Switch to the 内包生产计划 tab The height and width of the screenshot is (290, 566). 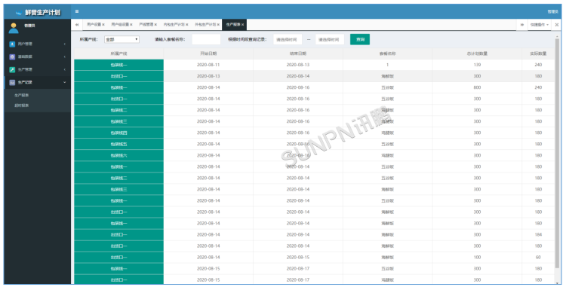pyautogui.click(x=174, y=25)
